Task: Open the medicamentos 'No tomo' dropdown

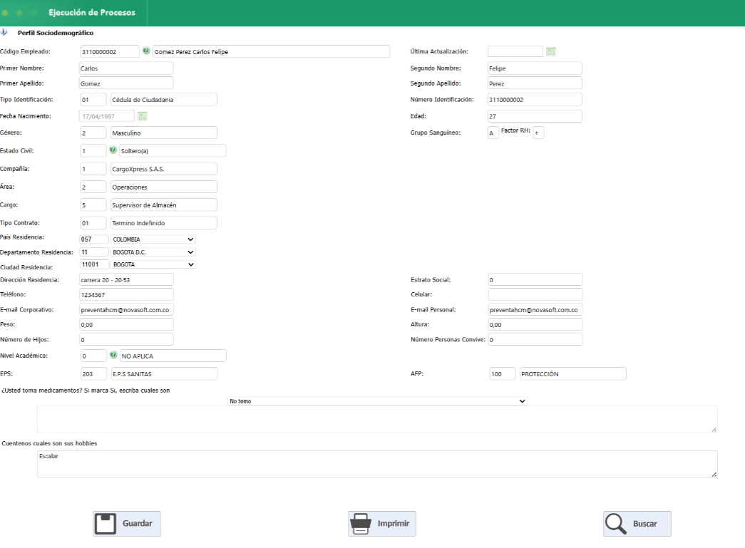Action: (x=377, y=401)
